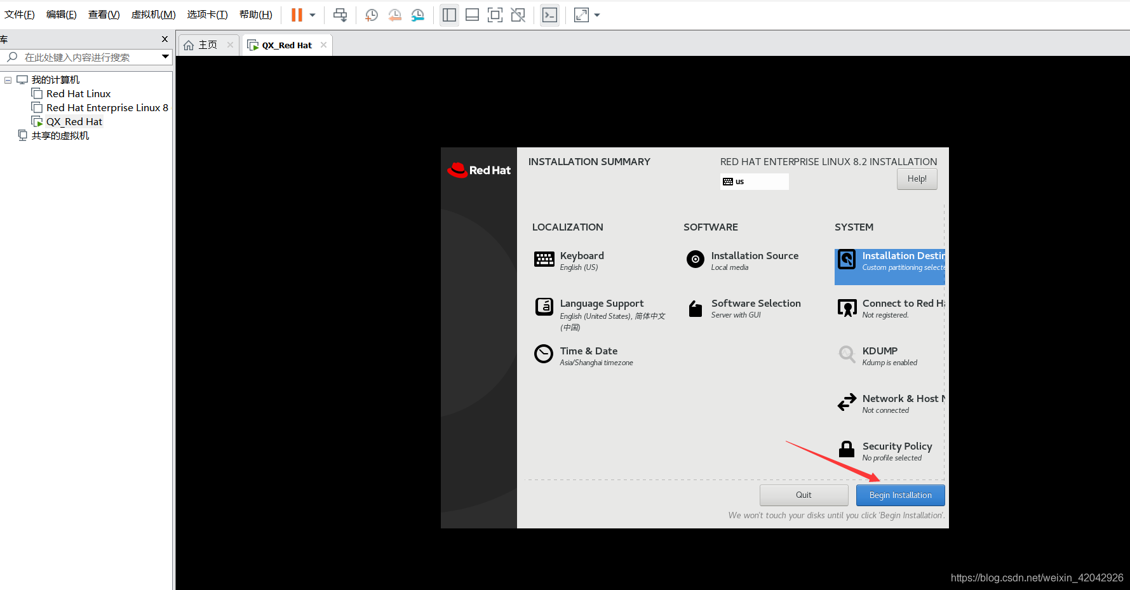Select 我的计算机 in the library tree

(55, 80)
